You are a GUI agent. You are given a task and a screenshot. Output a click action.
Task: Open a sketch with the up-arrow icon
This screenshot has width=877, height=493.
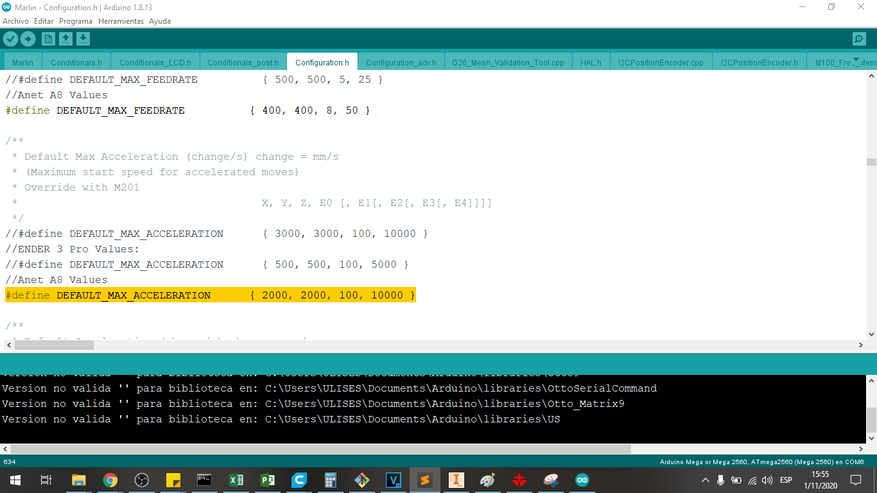coord(65,39)
